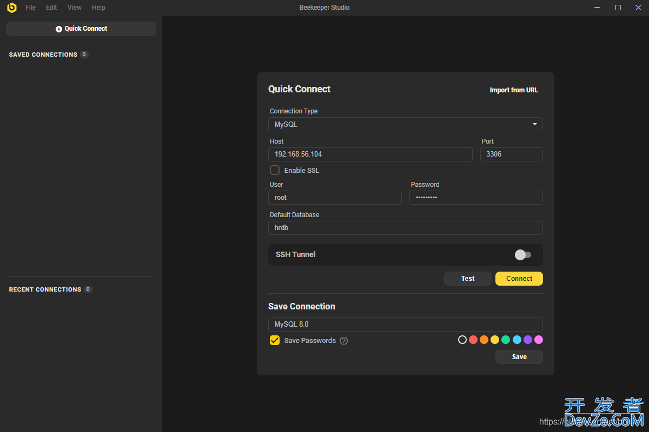
Task: Open the View menu
Action: (75, 8)
